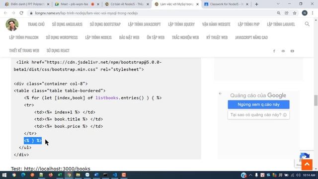Open the tab search dropdown arrow
The image size is (318, 179).
(x=278, y=4)
